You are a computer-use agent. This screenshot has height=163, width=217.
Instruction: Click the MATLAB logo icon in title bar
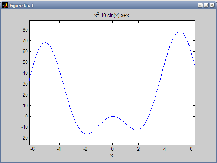(x=5, y=6)
